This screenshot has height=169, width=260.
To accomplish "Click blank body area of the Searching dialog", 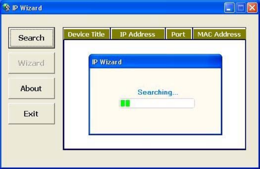I will point(155,121).
